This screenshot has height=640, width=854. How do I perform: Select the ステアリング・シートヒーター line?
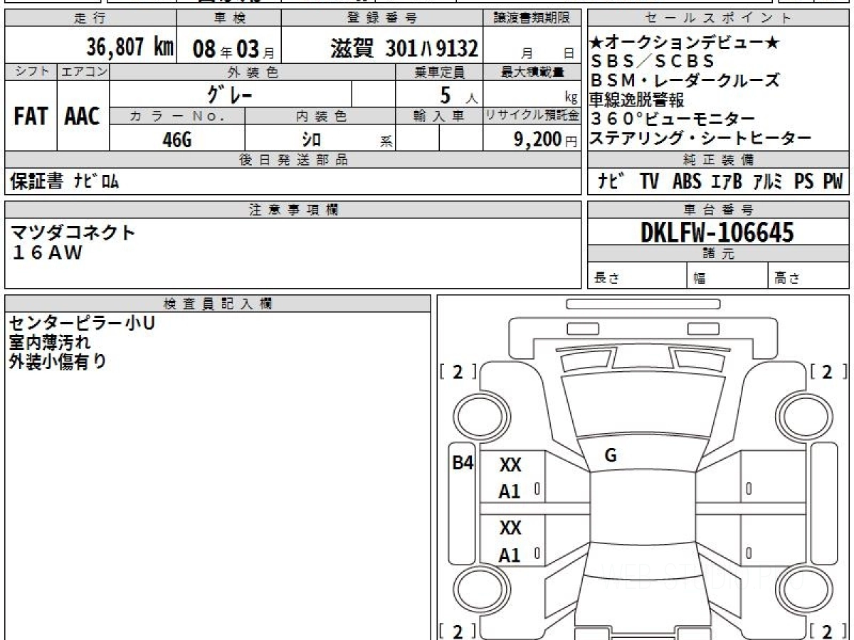coord(700,137)
